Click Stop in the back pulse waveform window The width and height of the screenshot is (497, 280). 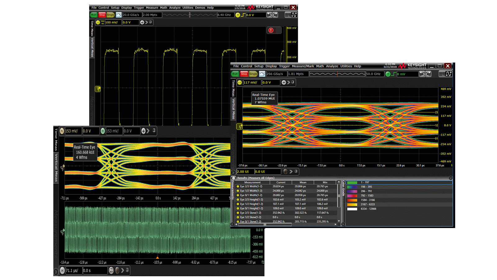(x=102, y=15)
